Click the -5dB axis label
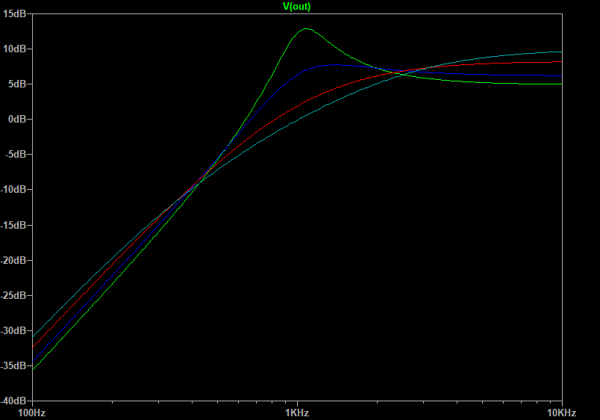600x420 pixels. (x=16, y=155)
